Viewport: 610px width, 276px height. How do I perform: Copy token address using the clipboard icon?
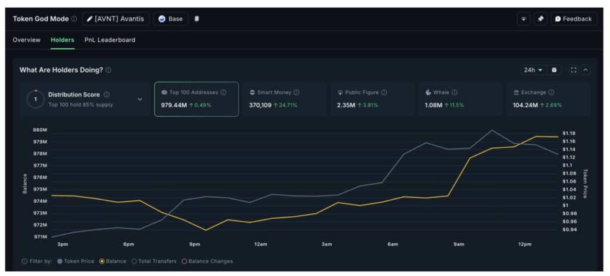pos(197,19)
